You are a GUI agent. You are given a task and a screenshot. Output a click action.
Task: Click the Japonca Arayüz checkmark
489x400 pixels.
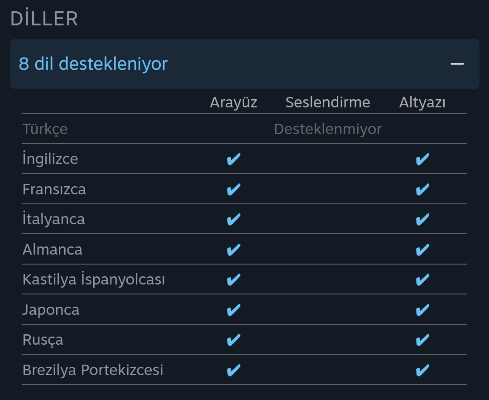click(x=233, y=310)
